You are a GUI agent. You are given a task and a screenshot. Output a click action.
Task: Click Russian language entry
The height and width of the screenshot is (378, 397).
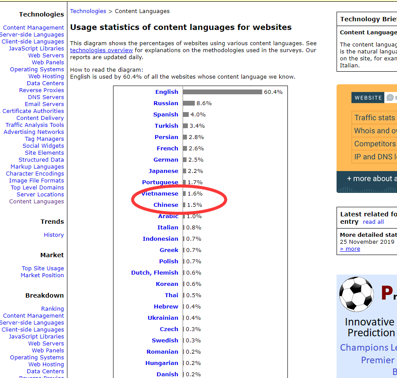click(166, 103)
